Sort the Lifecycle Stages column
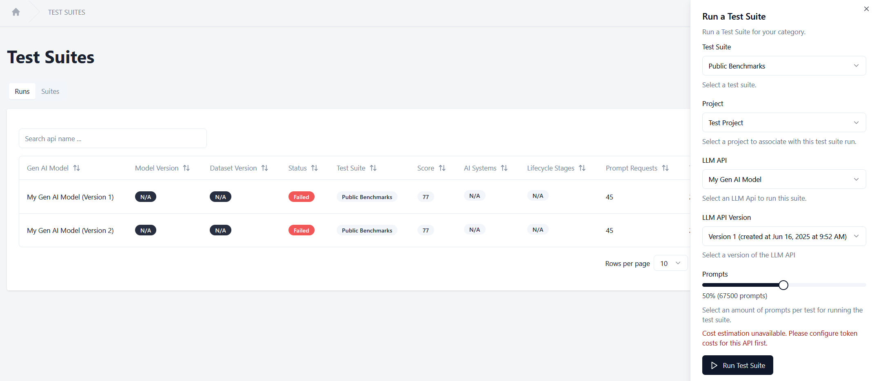 pos(583,168)
